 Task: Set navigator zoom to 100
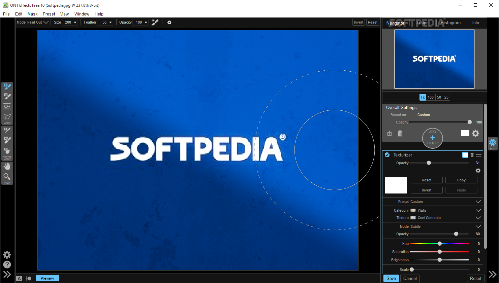point(431,97)
